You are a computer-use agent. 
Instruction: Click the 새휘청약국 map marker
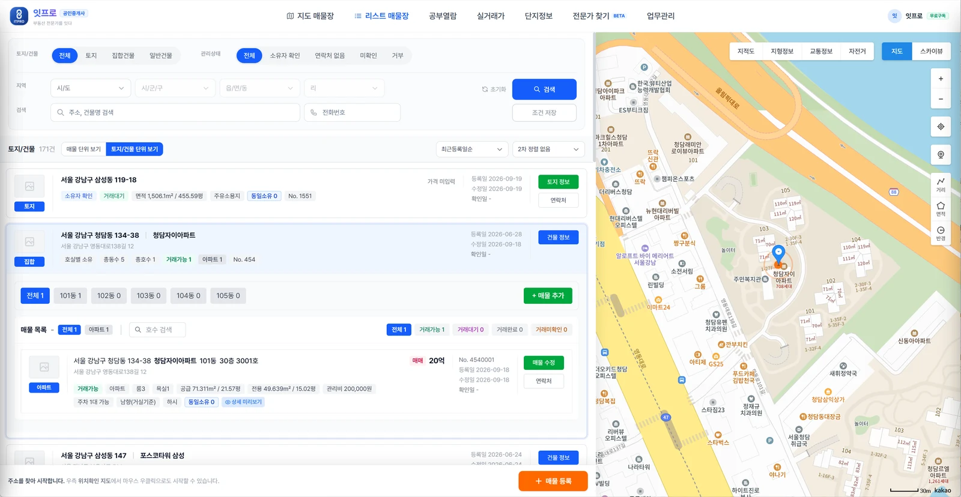[843, 366]
